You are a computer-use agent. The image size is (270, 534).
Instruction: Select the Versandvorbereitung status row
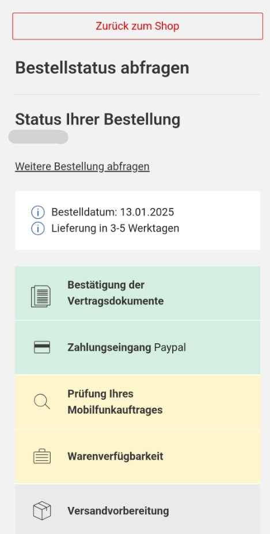[138, 509]
